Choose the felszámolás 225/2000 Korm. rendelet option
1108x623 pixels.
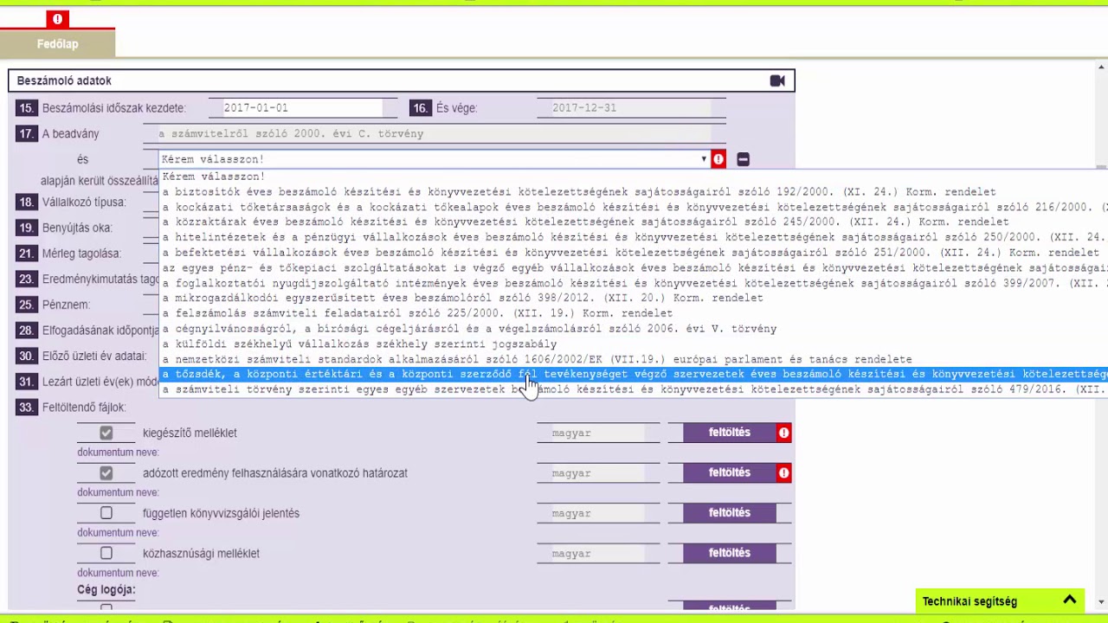tap(634, 313)
